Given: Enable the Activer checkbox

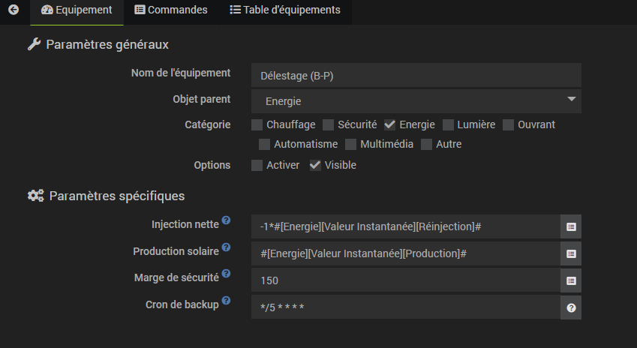Looking at the screenshot, I should coord(257,165).
